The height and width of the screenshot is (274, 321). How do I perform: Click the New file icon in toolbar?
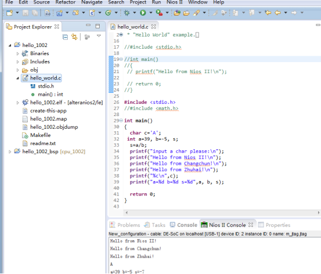point(9,13)
